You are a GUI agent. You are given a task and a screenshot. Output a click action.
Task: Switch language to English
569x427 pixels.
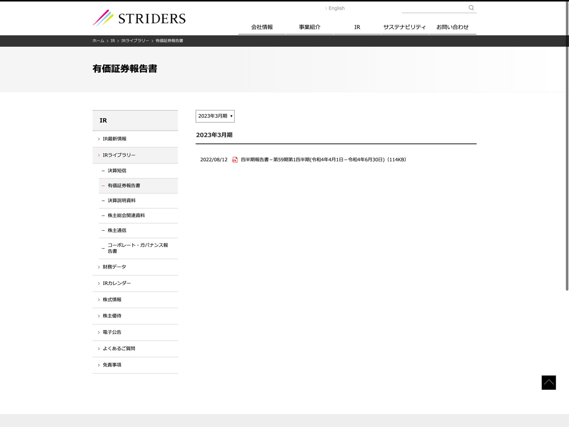click(336, 8)
